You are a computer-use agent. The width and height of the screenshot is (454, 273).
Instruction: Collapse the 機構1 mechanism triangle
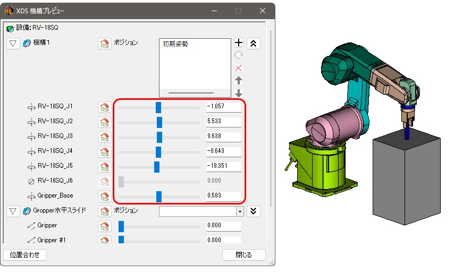coord(13,44)
